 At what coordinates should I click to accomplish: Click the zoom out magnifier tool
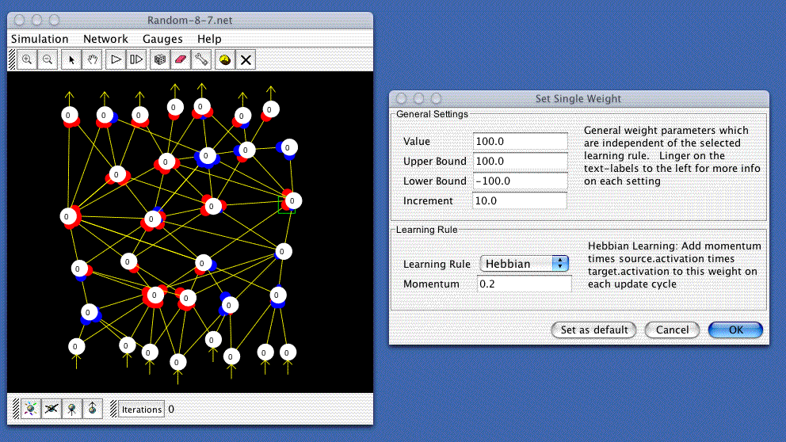[x=47, y=59]
